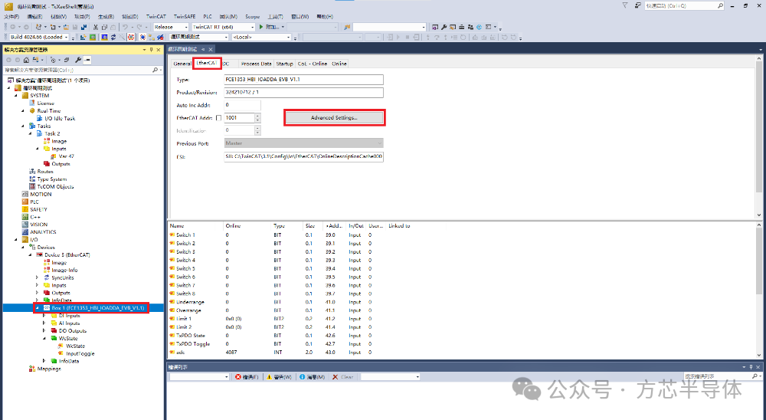Screen dimensions: 766x420
Task: Switch to the CoE - Online tab
Action: coord(313,64)
